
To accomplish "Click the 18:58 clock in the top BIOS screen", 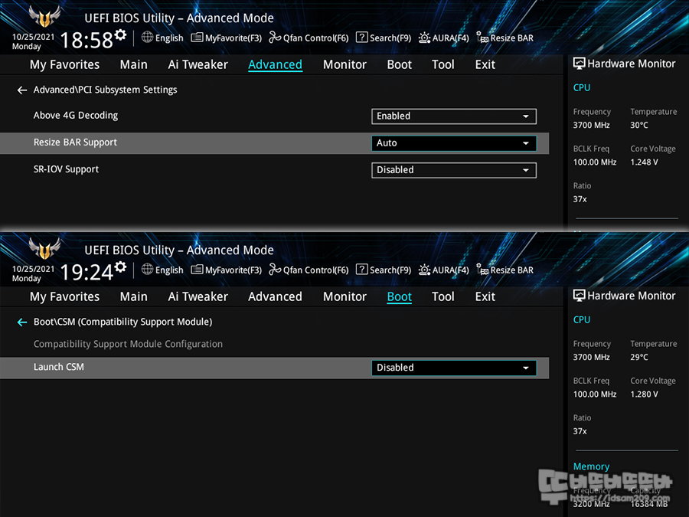I will click(87, 40).
